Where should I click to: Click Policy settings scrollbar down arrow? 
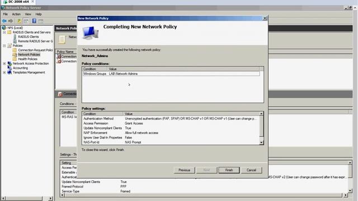coord(261,143)
